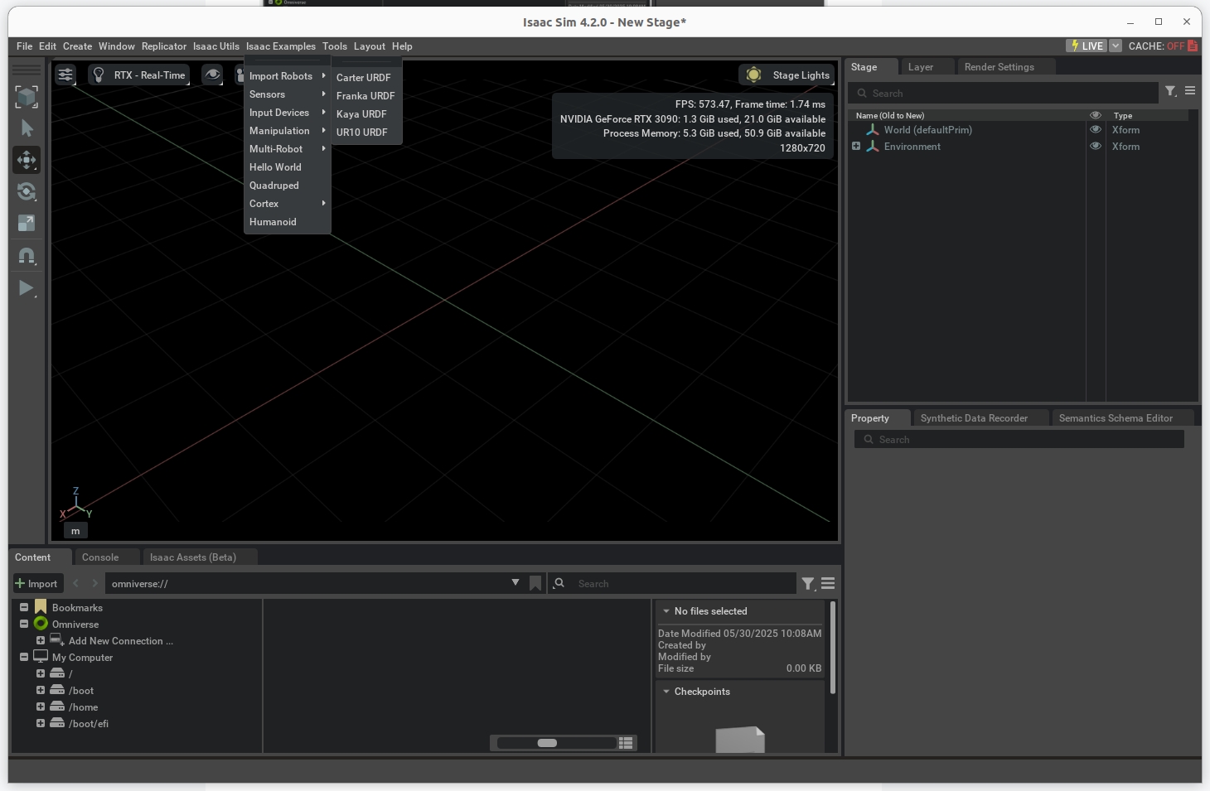Click the meters unit button in viewport
The width and height of the screenshot is (1210, 791).
tap(75, 531)
